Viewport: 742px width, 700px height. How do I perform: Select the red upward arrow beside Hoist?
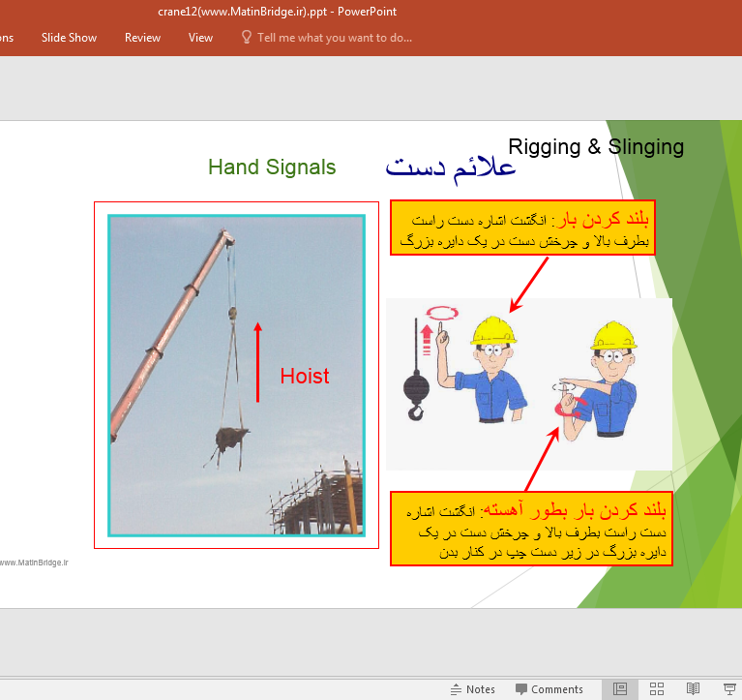tap(258, 362)
